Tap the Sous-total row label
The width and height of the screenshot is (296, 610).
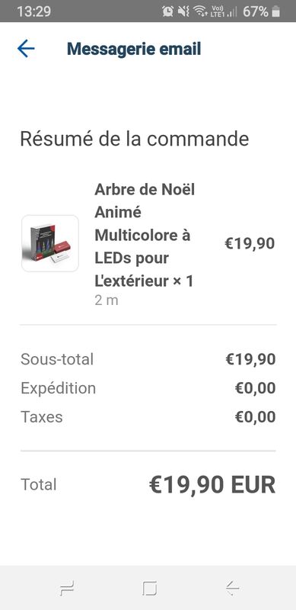(57, 359)
